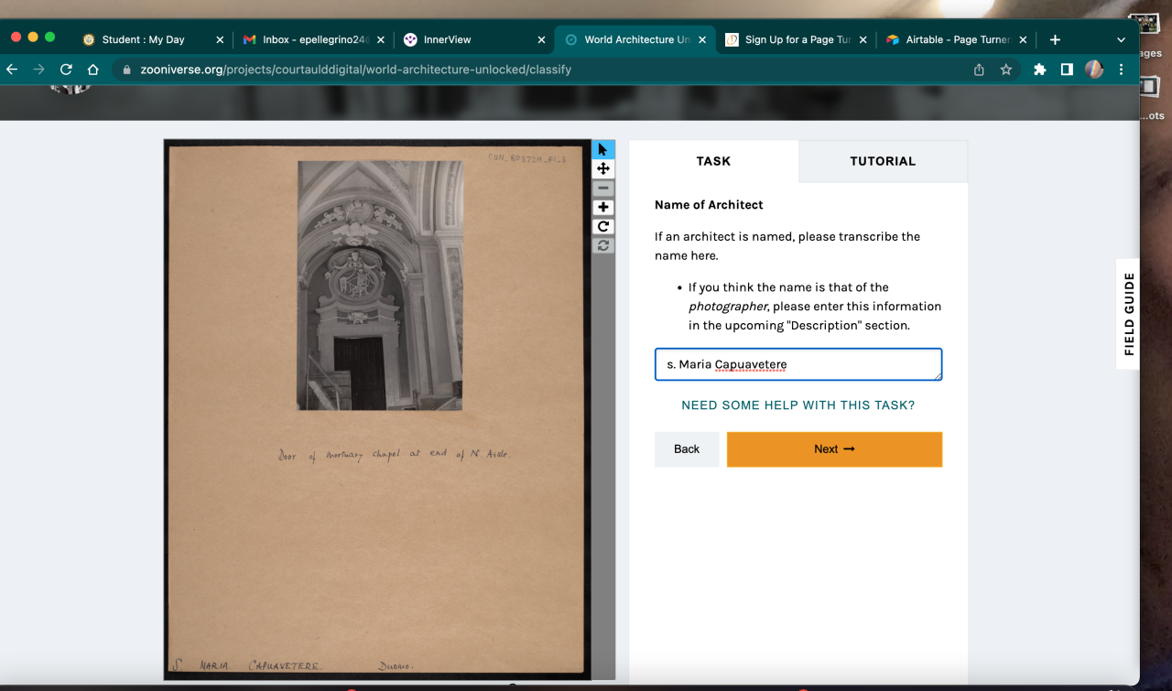Click the architect name text field
This screenshot has width=1172, height=691.
[x=798, y=364]
